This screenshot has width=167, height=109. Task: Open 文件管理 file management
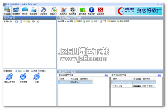(x=16, y=11)
